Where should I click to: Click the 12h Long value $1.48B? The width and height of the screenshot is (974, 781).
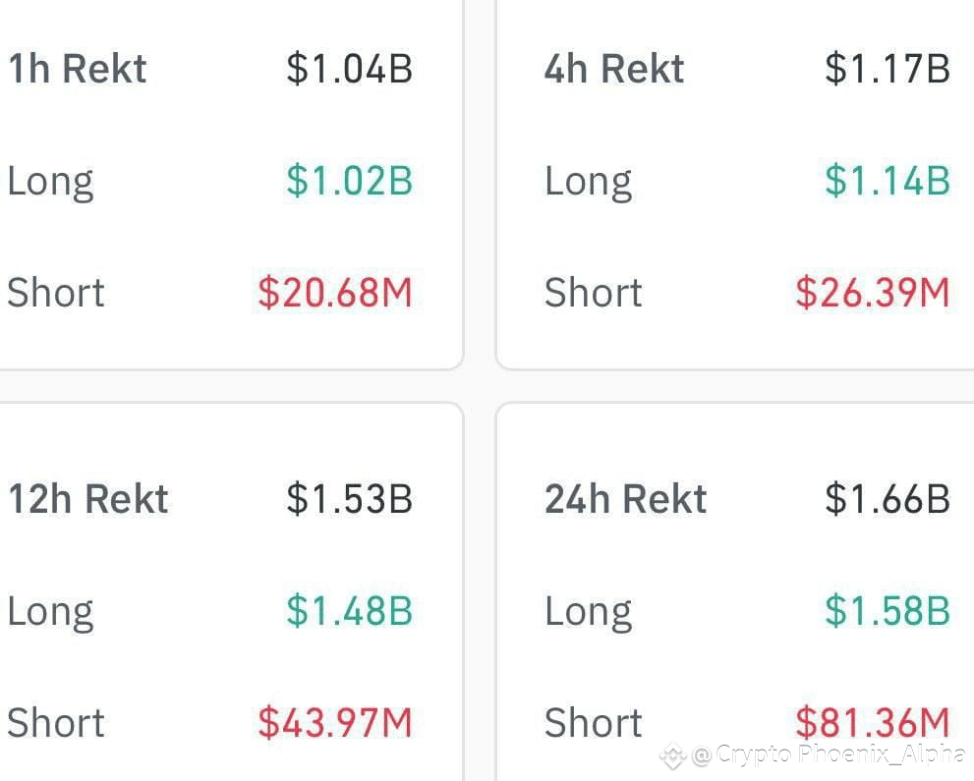(x=350, y=611)
